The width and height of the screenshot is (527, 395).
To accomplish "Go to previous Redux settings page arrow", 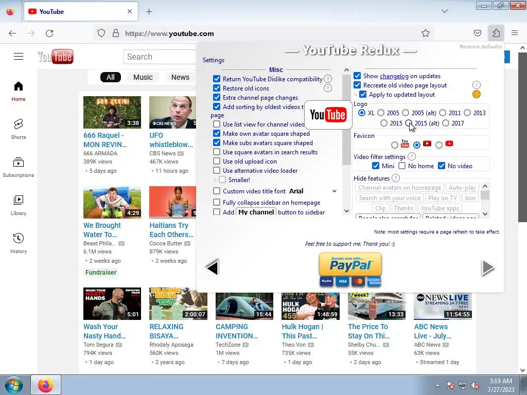I will [213, 267].
